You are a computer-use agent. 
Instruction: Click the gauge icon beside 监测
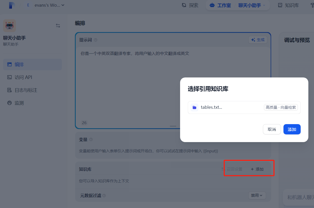pyautogui.click(x=9, y=103)
